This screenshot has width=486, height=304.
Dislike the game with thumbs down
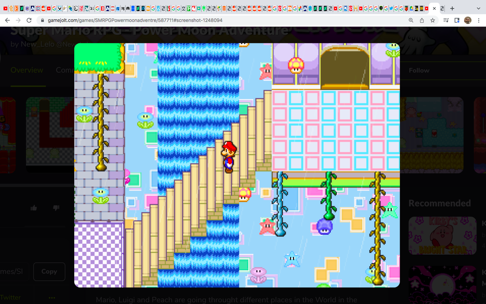pos(56,208)
